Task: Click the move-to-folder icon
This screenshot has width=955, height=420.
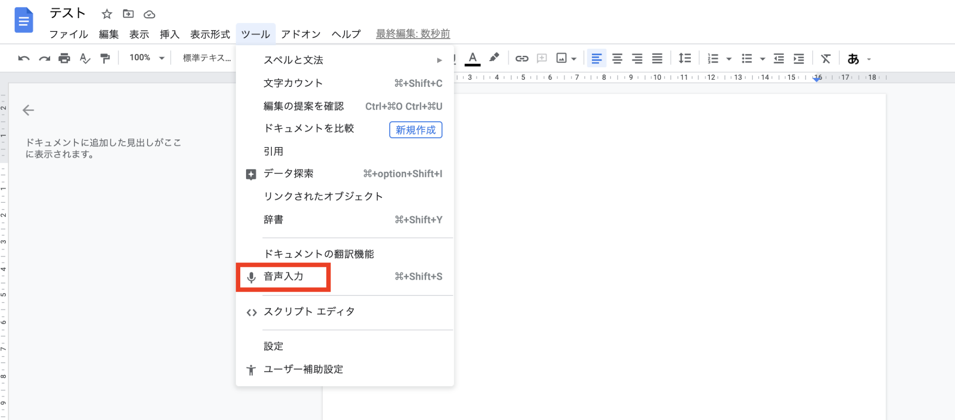Action: click(x=128, y=14)
